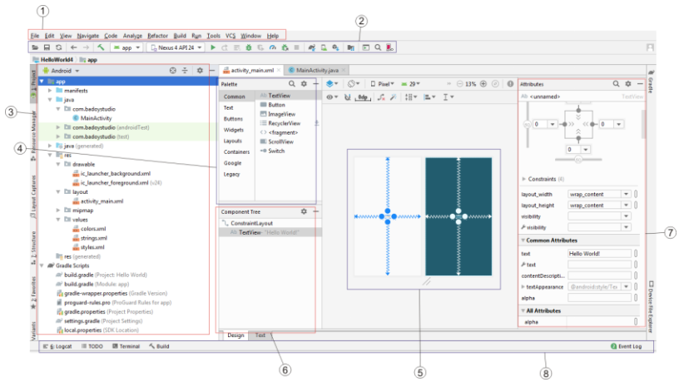Click the warnings exclamation icon in editor
Viewport: 684px width, 392px height.
(510, 84)
